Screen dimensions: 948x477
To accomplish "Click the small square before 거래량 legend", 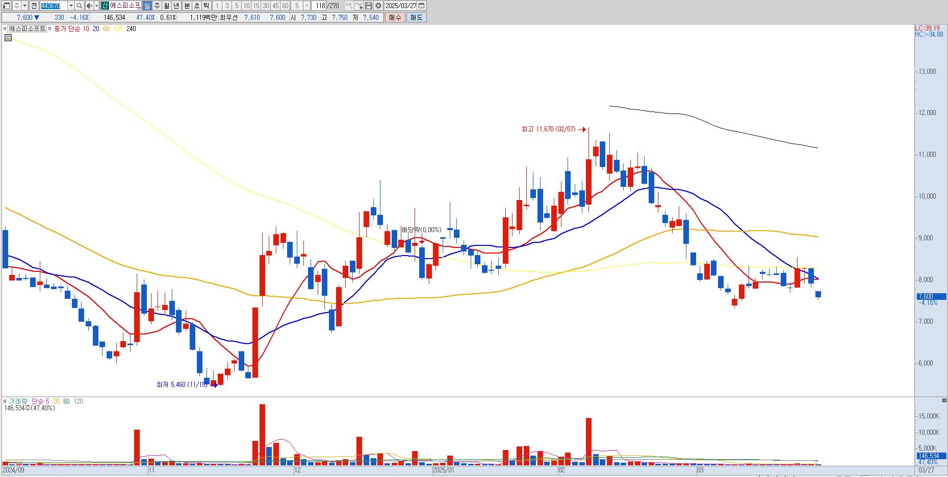I will 5,401.
